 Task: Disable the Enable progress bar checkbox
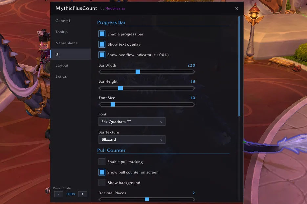point(102,34)
